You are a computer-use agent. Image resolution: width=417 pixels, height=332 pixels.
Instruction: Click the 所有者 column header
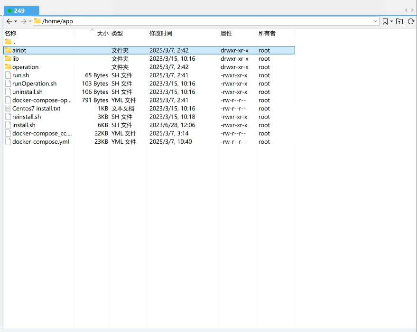tap(267, 33)
